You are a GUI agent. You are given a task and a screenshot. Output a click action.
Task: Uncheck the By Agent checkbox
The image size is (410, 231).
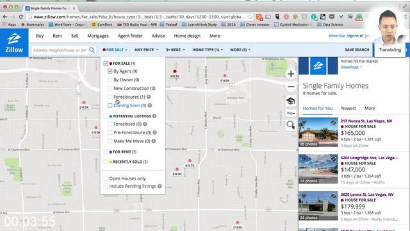pos(110,71)
